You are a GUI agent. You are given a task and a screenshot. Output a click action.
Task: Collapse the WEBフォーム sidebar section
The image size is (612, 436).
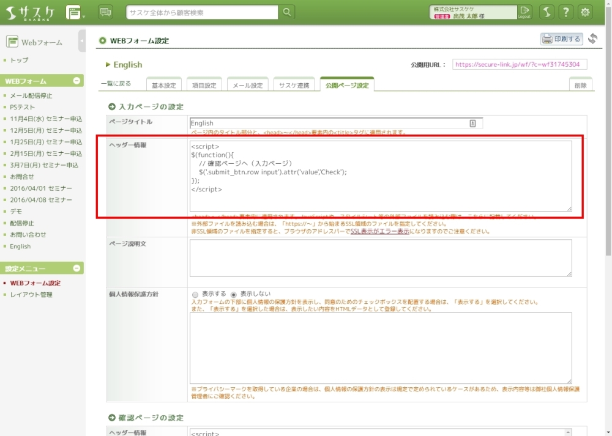(x=76, y=81)
